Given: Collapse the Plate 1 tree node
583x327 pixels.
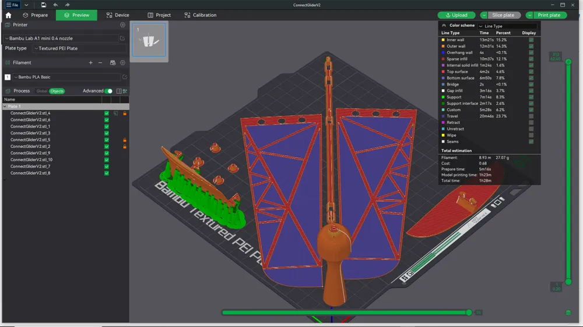Looking at the screenshot, I should pos(5,106).
